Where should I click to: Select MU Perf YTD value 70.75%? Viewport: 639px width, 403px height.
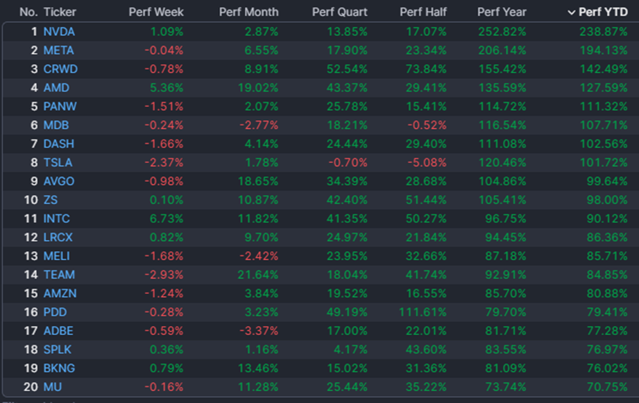[607, 387]
